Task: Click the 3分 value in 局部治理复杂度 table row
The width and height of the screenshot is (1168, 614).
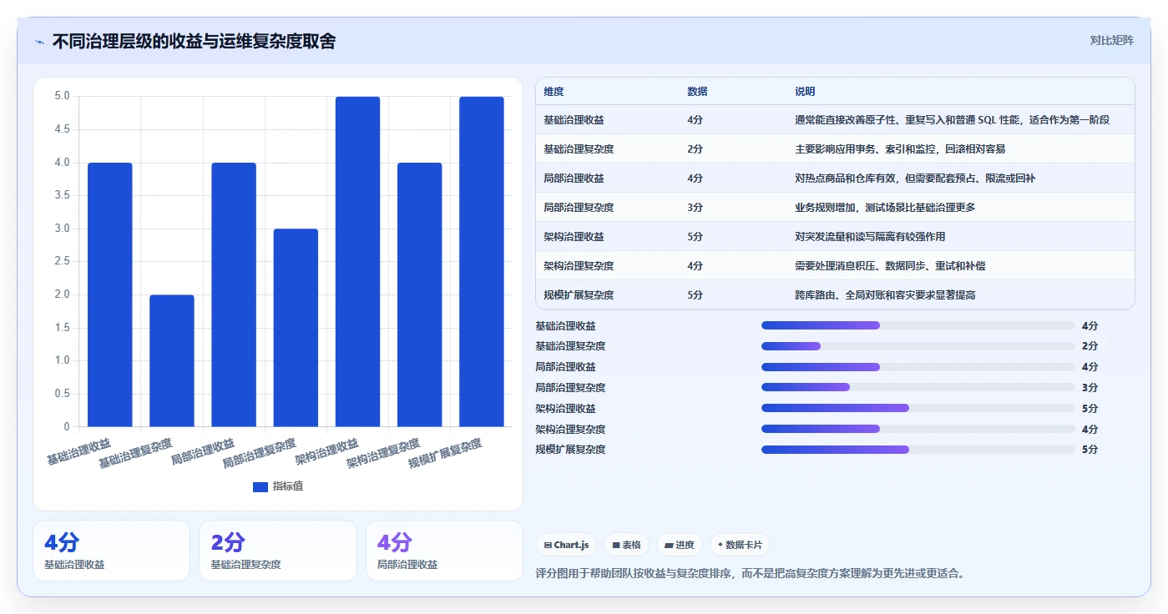Action: pos(695,208)
